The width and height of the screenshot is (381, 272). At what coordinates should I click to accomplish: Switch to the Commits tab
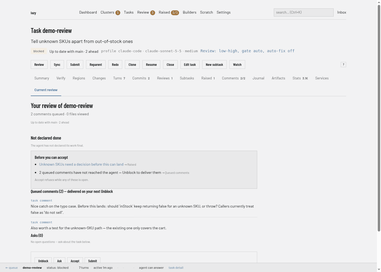141,78
